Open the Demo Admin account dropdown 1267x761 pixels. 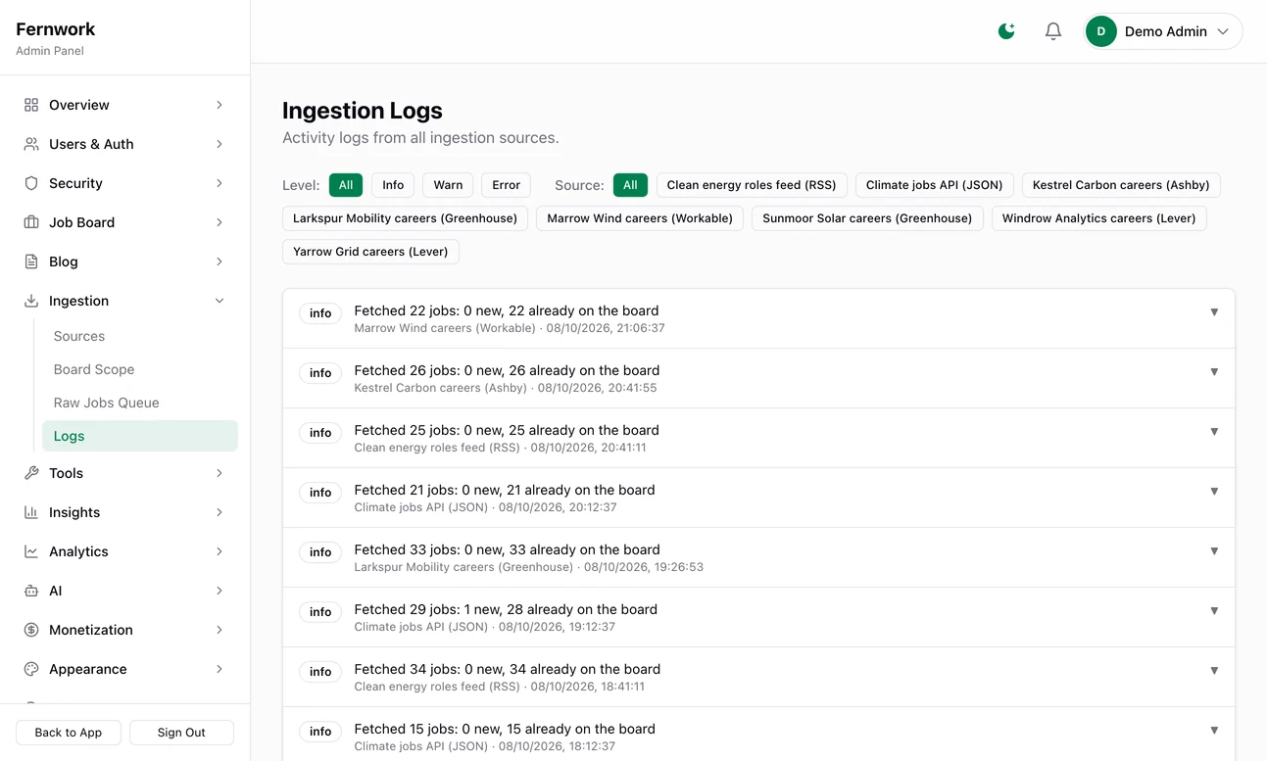(x=1163, y=31)
